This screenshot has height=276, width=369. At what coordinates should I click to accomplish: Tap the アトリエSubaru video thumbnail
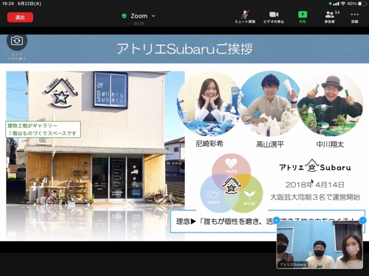click(320, 245)
